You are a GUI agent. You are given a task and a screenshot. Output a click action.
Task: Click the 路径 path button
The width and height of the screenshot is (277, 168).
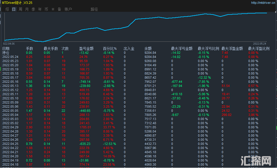tap(94, 9)
